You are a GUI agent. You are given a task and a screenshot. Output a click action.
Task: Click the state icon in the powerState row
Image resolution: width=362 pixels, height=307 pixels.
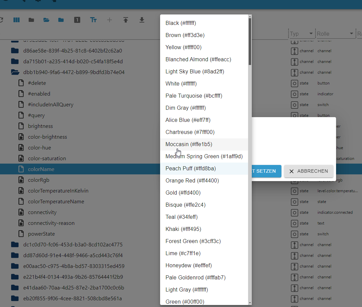pos(294,234)
